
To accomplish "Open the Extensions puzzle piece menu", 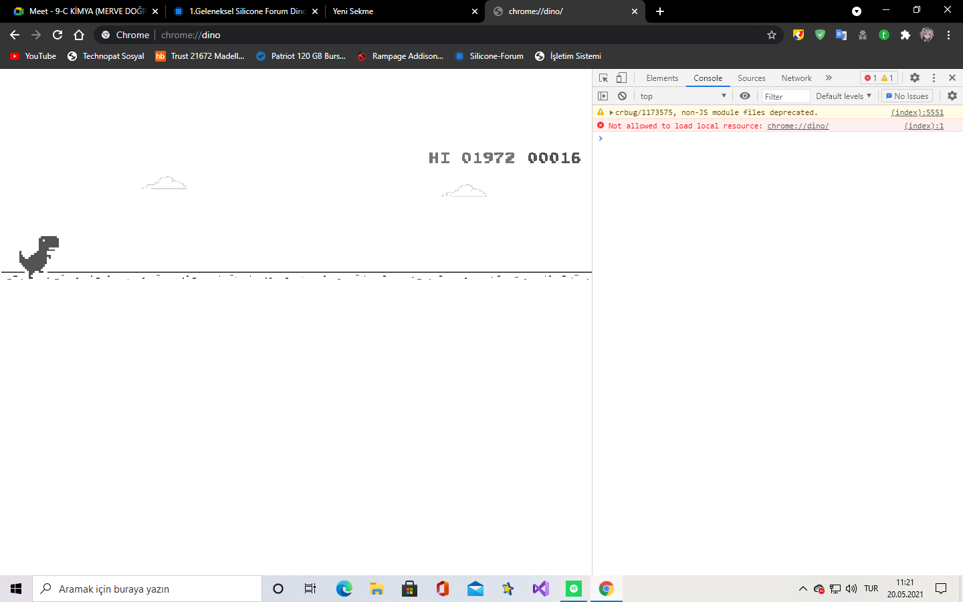I will click(905, 35).
